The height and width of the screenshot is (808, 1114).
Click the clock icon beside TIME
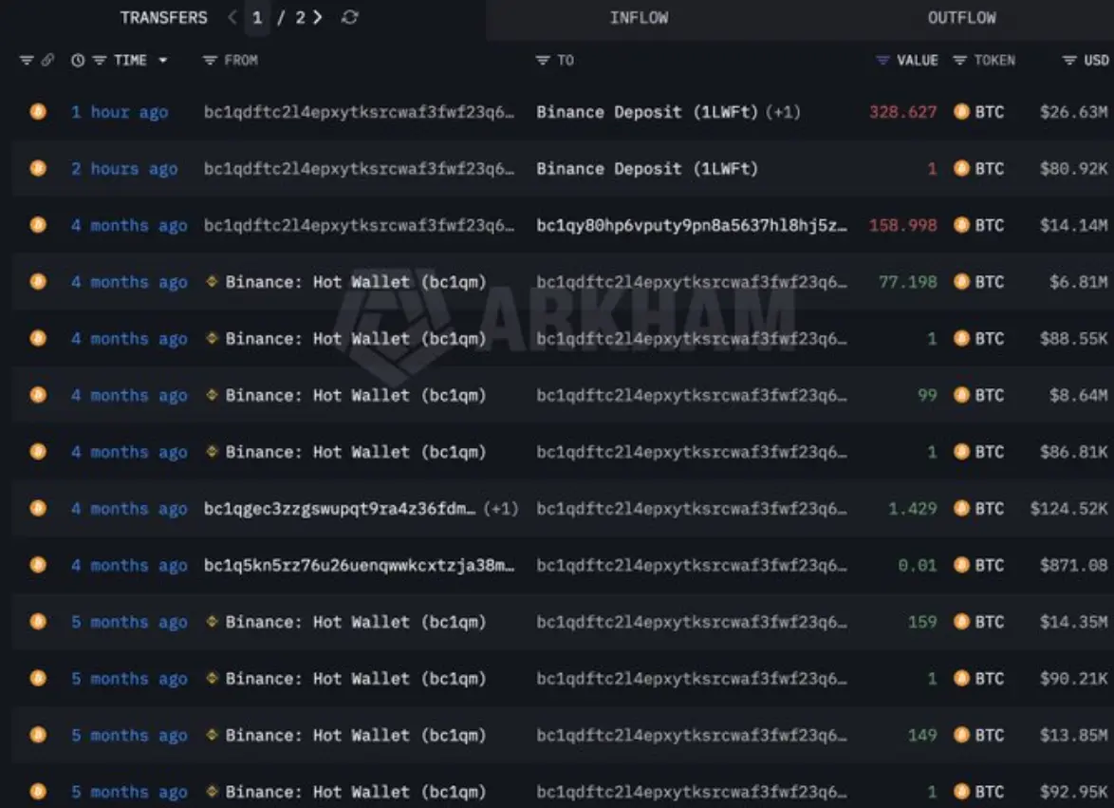pos(78,61)
